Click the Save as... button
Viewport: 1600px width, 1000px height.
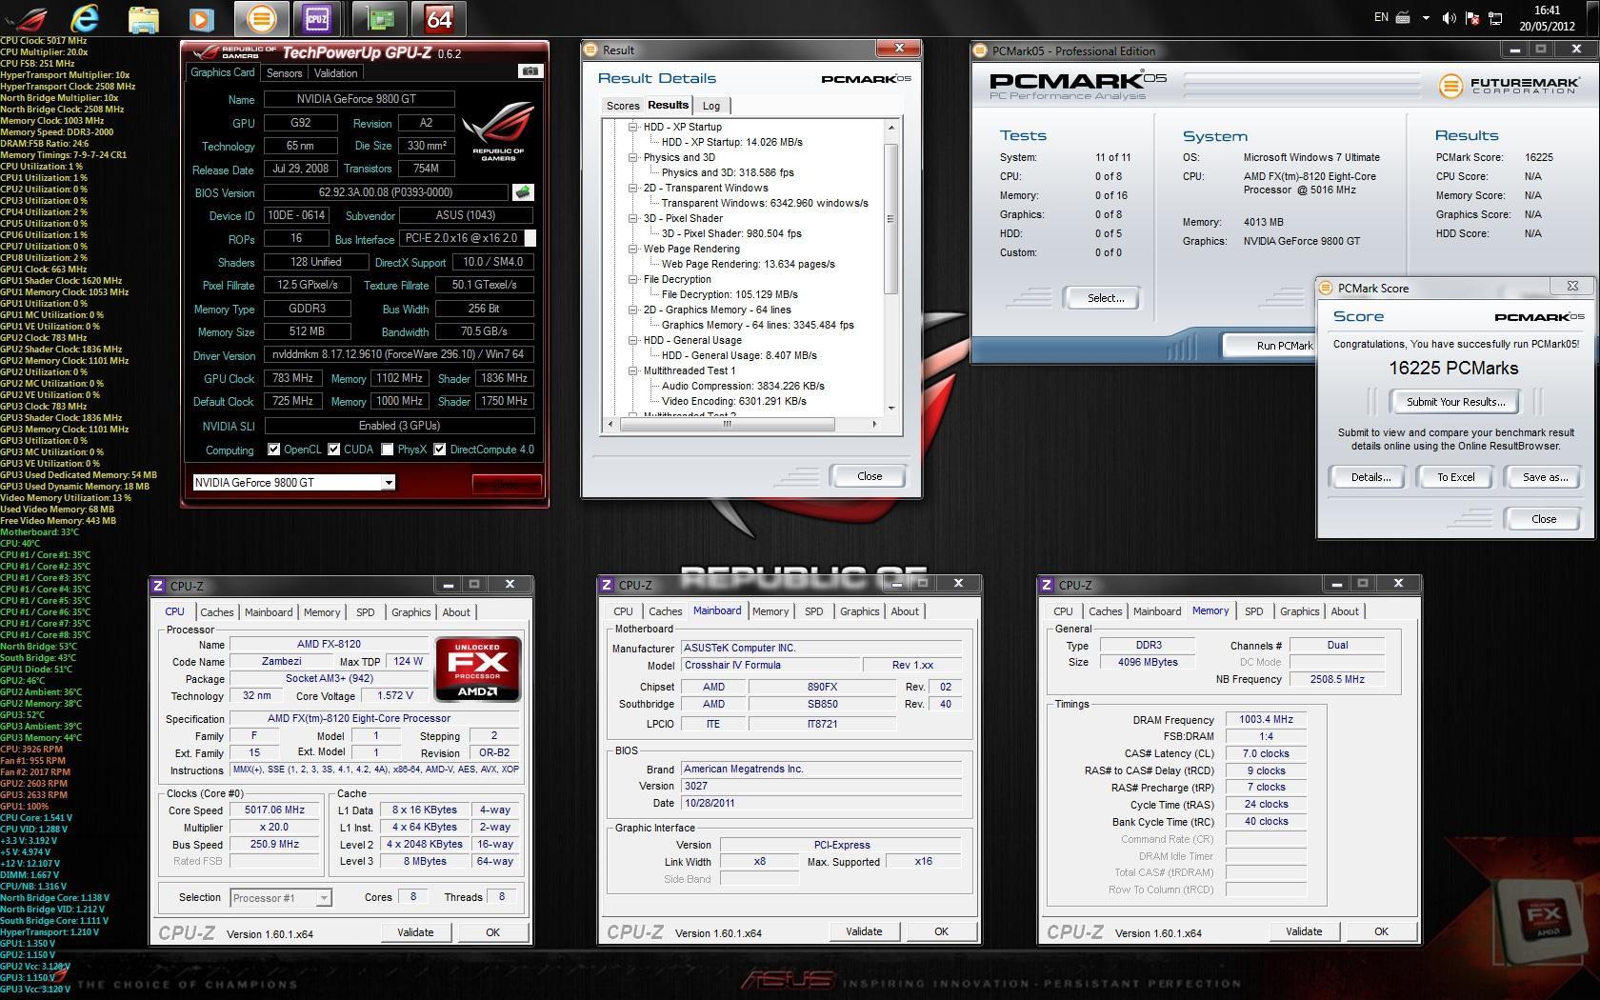tap(1545, 477)
